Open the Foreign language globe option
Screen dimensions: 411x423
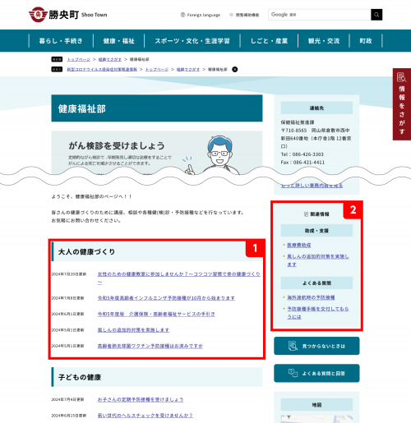click(x=201, y=15)
